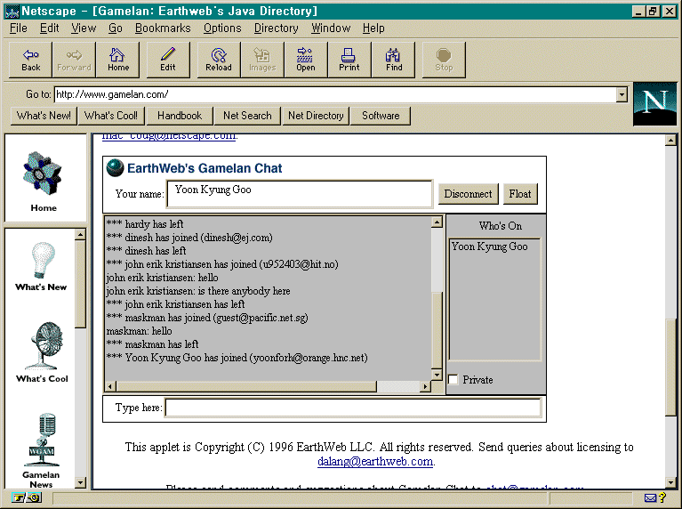Click the What's New! directory button
Image resolution: width=682 pixels, height=509 pixels.
[x=44, y=116]
